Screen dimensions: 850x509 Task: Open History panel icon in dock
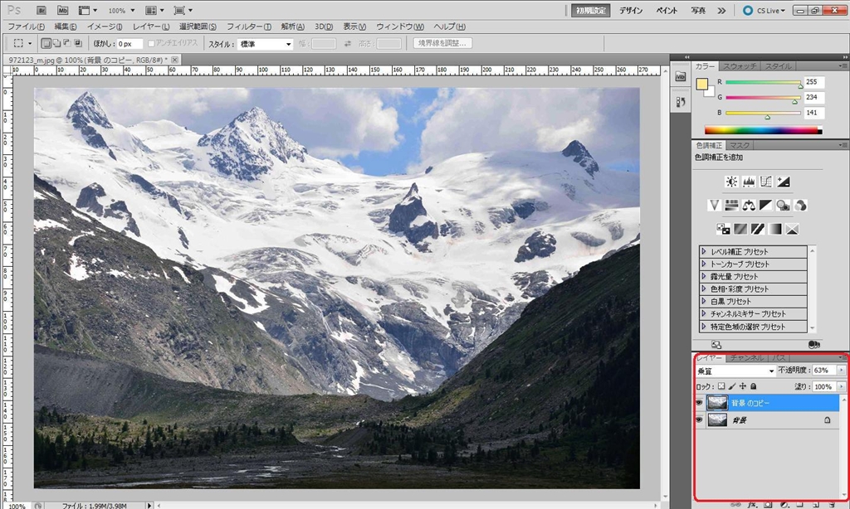[681, 101]
